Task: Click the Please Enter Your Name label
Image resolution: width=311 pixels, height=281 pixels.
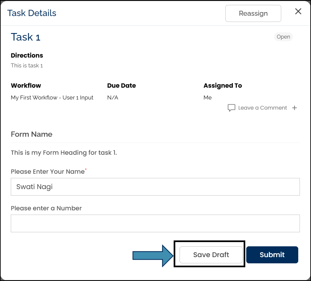Action: (x=48, y=171)
